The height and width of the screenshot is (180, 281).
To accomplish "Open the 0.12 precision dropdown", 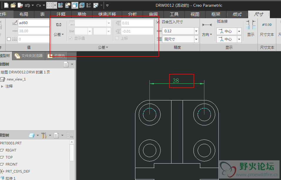I will (x=196, y=31).
